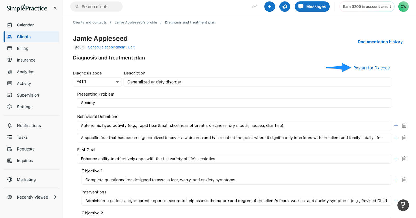Click the Presenting Problem field
416x218 pixels.
(234, 103)
